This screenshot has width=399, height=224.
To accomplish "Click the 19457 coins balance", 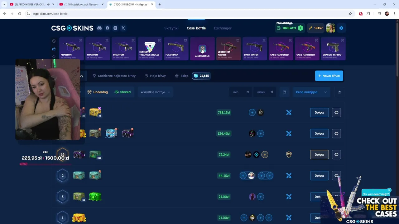I will 316,28.
